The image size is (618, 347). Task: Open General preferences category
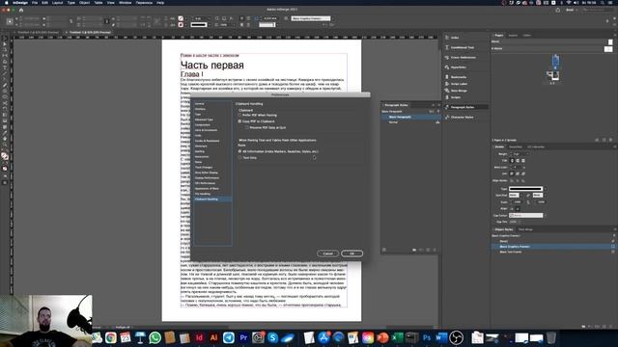click(x=200, y=103)
